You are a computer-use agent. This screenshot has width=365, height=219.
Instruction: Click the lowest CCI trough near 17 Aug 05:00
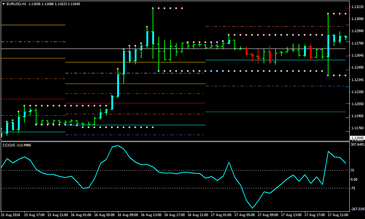(x=252, y=208)
